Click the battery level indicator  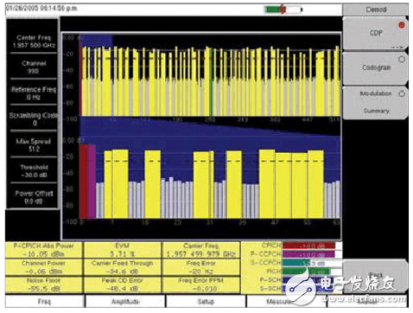(x=283, y=10)
